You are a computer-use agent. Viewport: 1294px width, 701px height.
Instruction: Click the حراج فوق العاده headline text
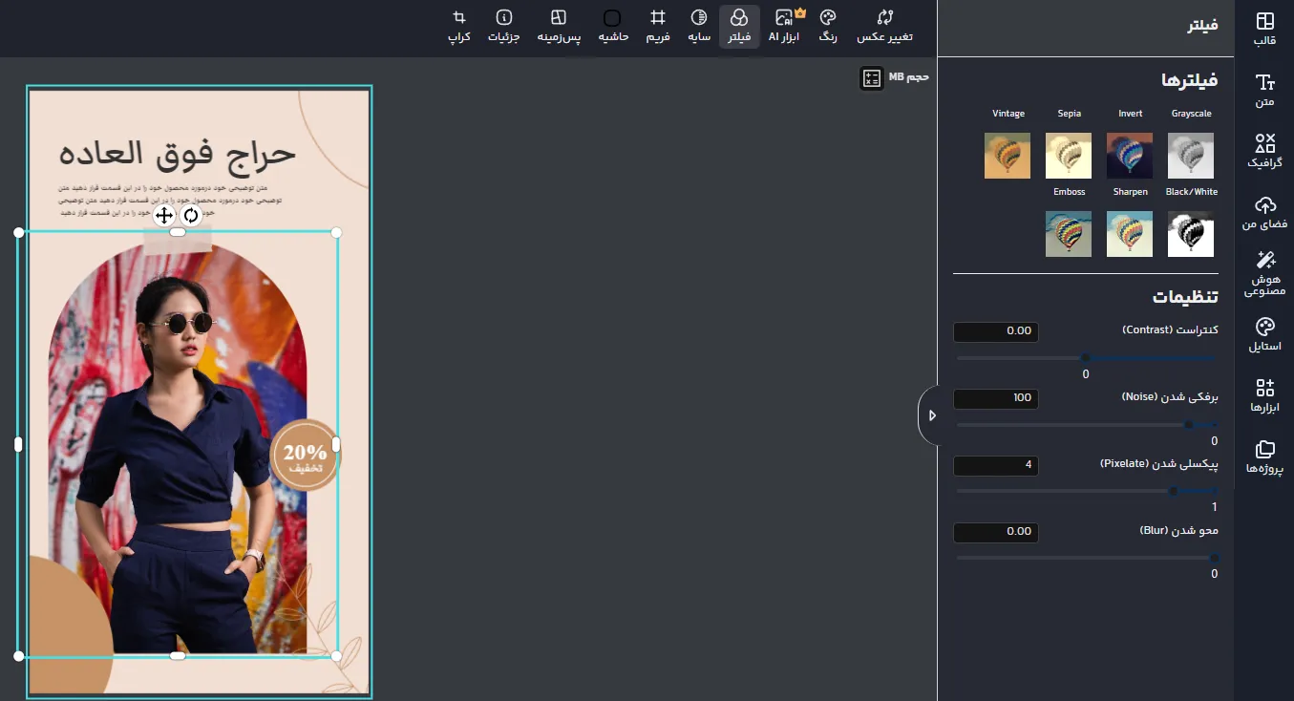point(178,153)
